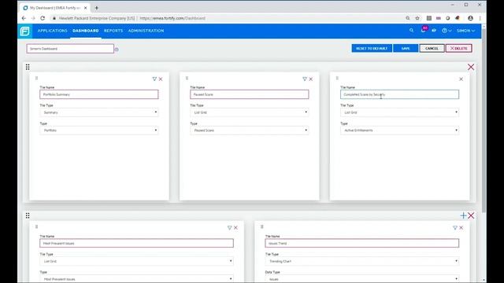This screenshot has height=283, width=504.
Task: Remove the first dashboard row
Action: (471, 67)
